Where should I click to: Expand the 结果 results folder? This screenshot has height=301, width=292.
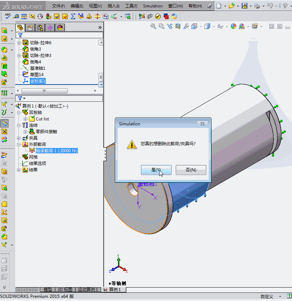(19, 170)
